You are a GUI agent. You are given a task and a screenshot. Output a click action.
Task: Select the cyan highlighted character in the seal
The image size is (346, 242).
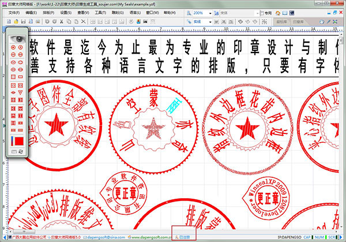click(x=174, y=105)
